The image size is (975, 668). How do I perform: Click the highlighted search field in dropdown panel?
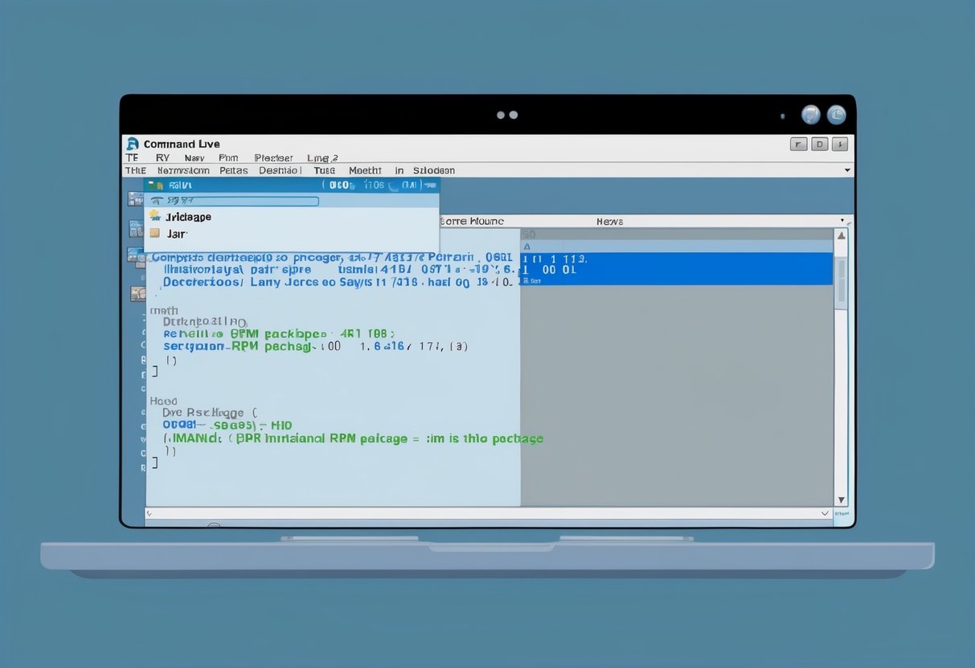(x=241, y=202)
